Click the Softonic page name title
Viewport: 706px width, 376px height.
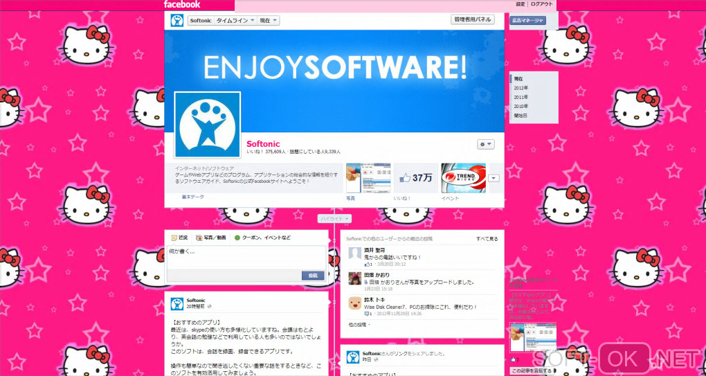[x=264, y=144]
